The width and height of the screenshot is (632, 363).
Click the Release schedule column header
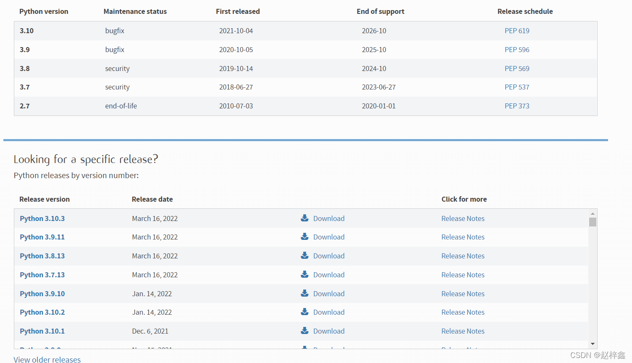(525, 11)
